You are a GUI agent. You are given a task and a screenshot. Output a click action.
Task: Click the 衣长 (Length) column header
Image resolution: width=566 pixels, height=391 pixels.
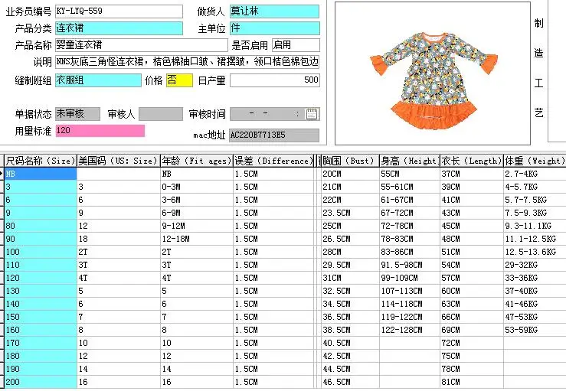[472, 161]
